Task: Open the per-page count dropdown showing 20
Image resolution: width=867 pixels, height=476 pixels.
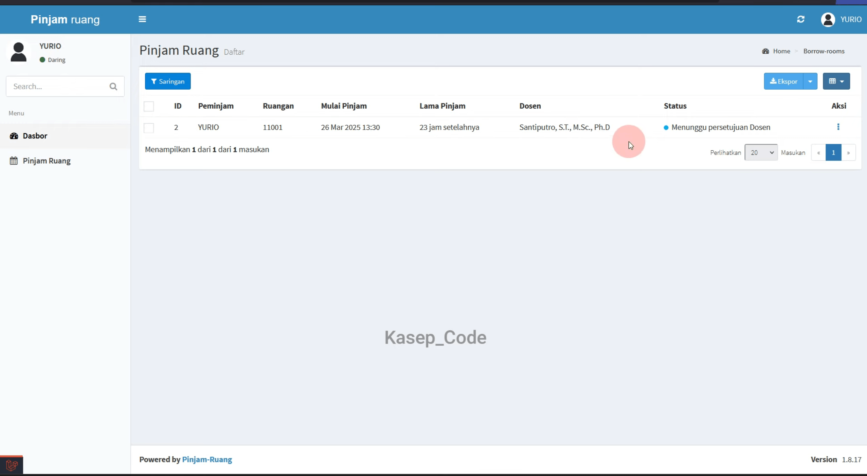Action: click(x=761, y=152)
